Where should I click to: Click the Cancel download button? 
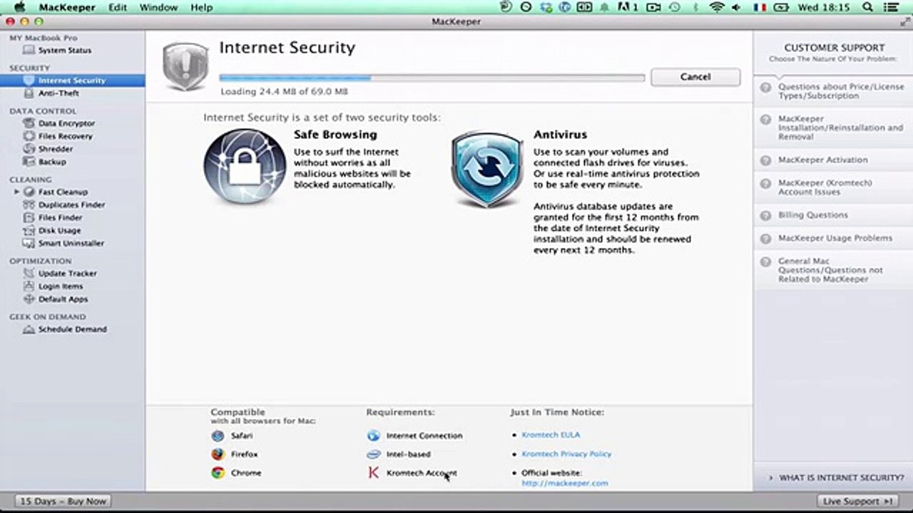click(695, 77)
